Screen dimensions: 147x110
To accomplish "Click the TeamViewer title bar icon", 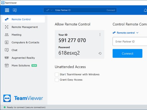I will tap(3, 3).
